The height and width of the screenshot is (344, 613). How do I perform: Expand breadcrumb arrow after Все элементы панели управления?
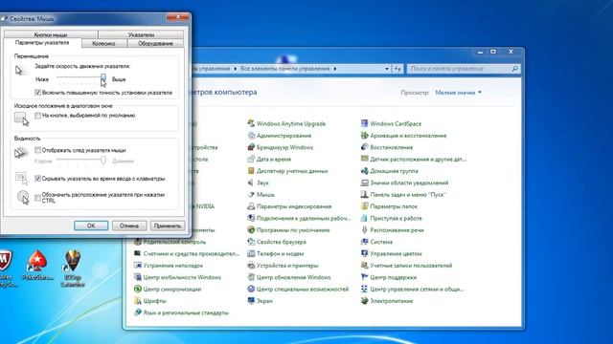tap(335, 69)
